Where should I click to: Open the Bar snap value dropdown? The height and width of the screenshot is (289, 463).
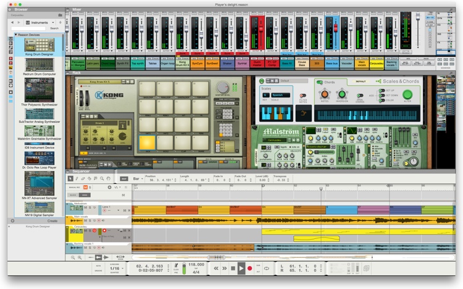click(138, 178)
